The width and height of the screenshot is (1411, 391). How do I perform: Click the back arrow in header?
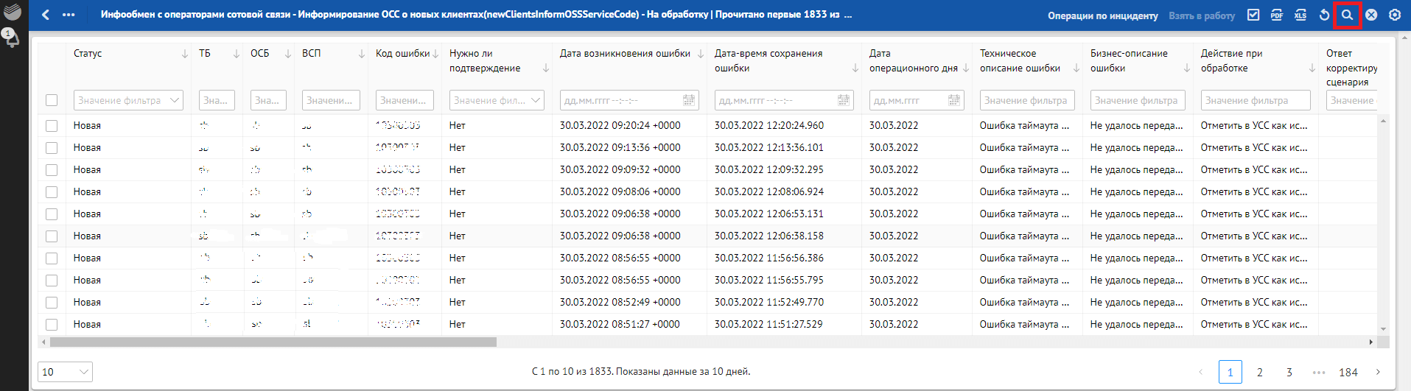pyautogui.click(x=46, y=15)
